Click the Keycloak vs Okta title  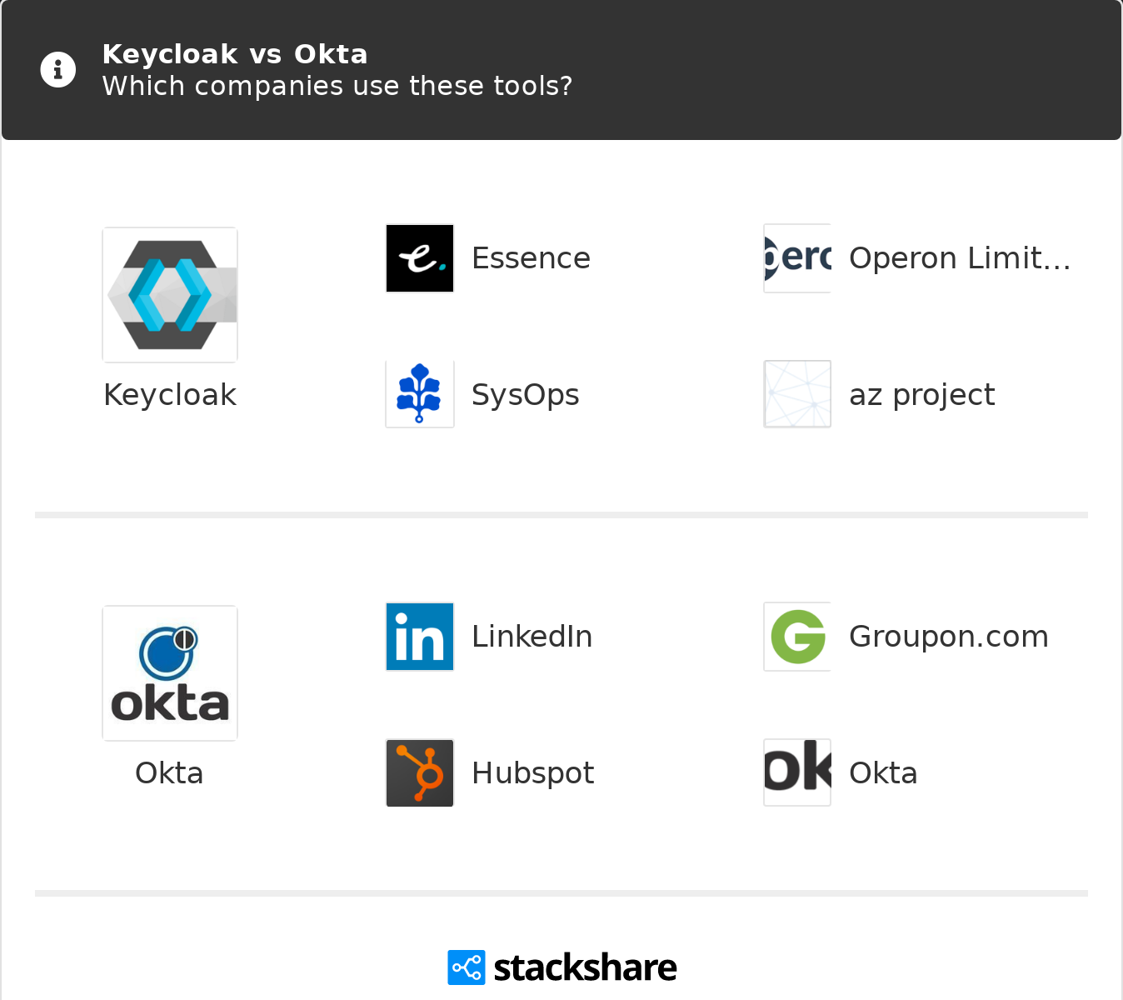coord(235,54)
